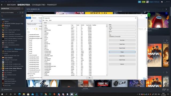Open the Файл tab in File Explorer
171x96 pixels.
point(29,18)
